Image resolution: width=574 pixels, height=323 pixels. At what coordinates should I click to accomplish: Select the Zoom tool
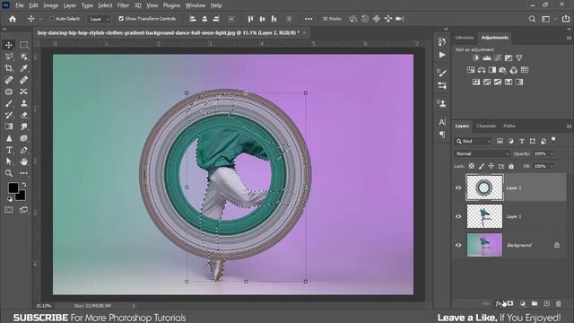point(9,173)
